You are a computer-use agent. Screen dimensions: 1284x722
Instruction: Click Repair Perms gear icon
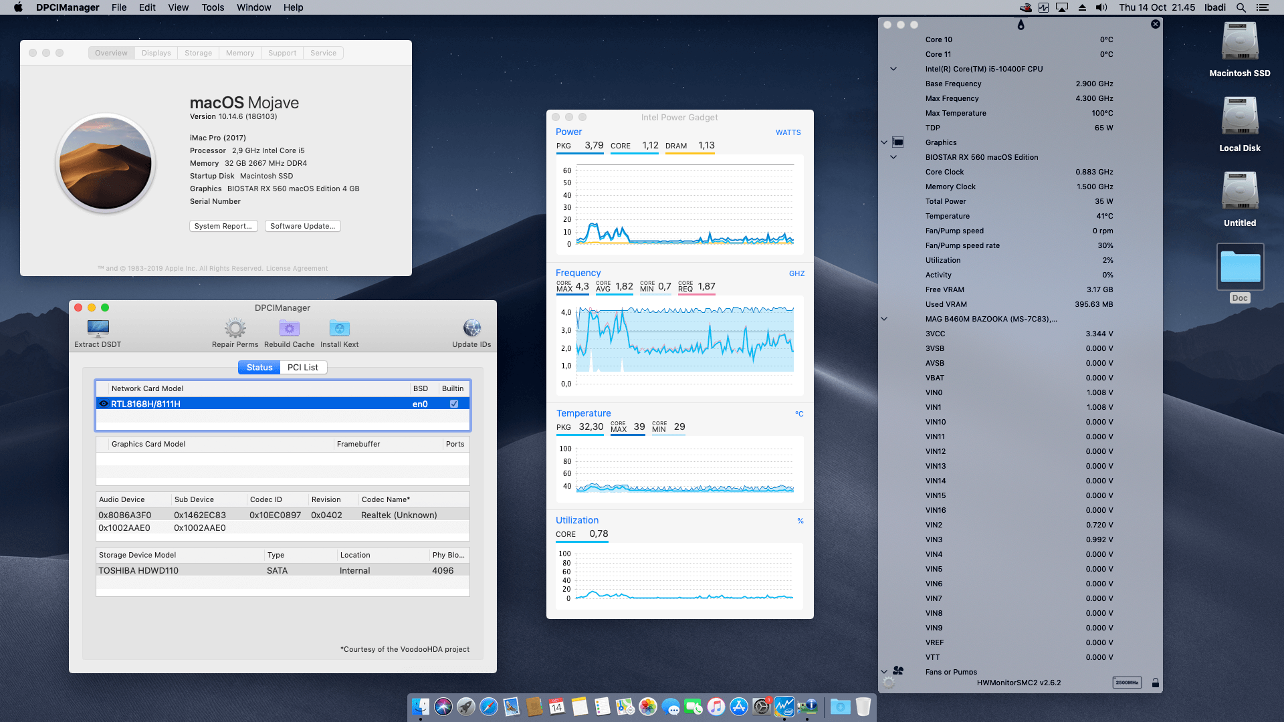point(235,328)
